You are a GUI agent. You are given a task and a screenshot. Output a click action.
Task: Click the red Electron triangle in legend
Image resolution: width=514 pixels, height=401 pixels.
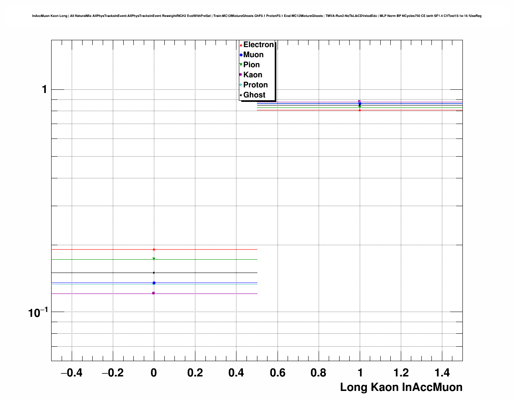[241, 45]
